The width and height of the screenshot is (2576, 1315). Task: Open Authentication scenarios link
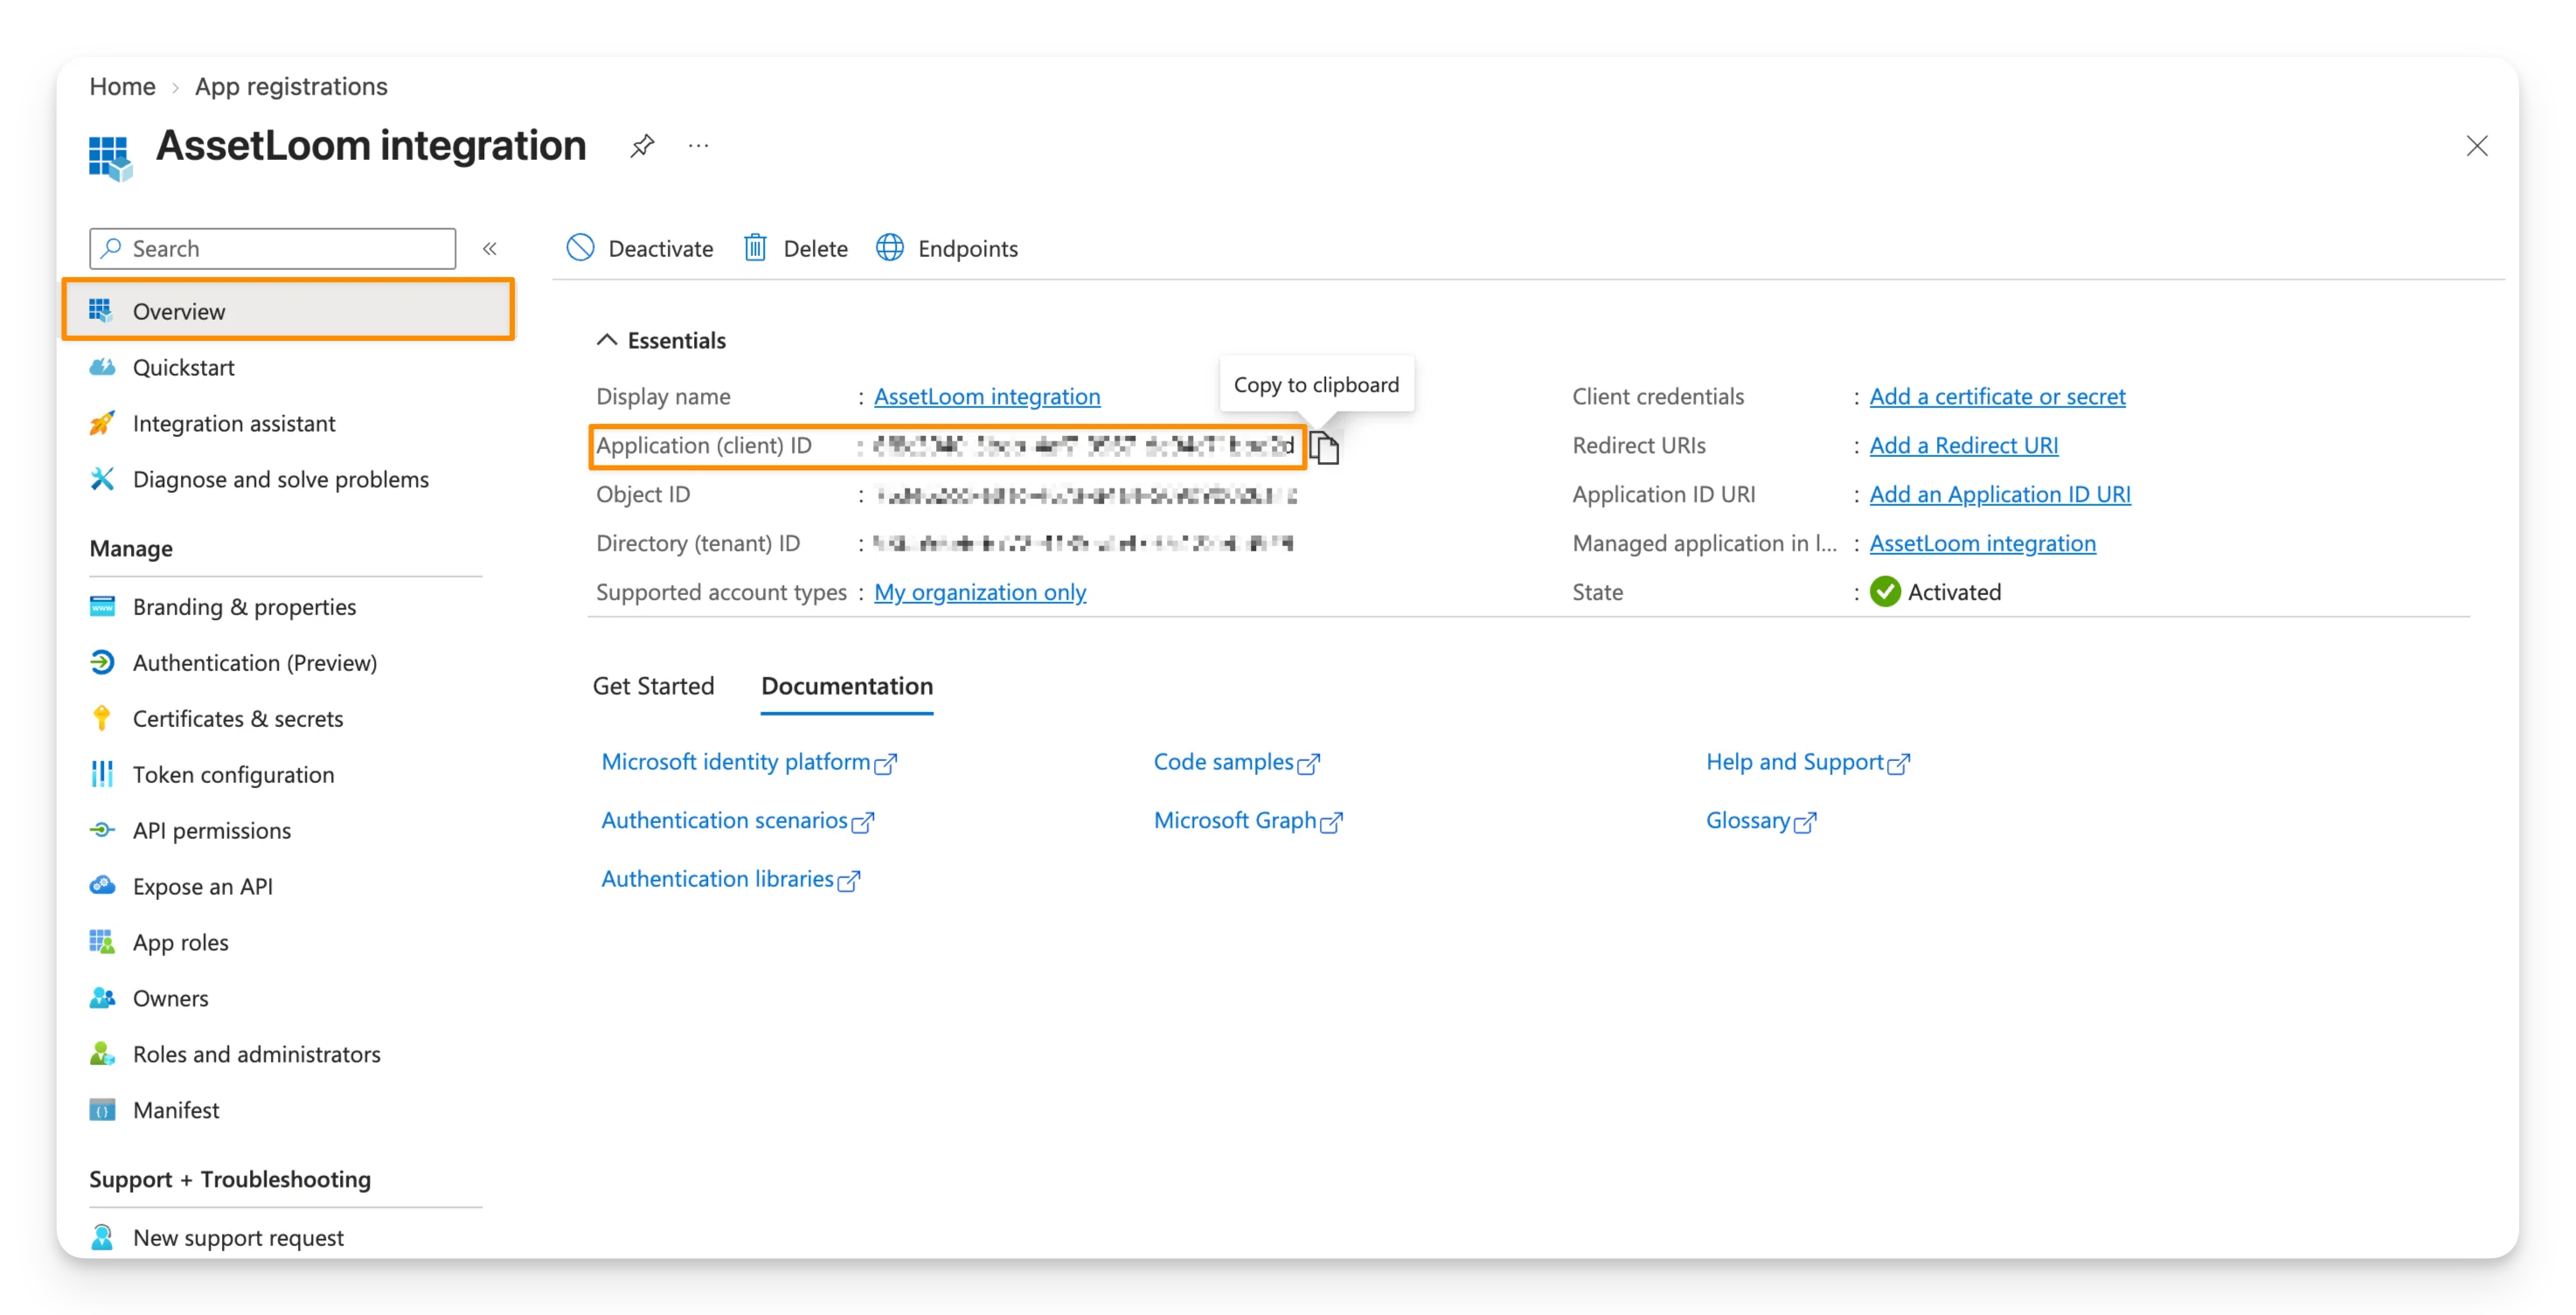tap(737, 820)
